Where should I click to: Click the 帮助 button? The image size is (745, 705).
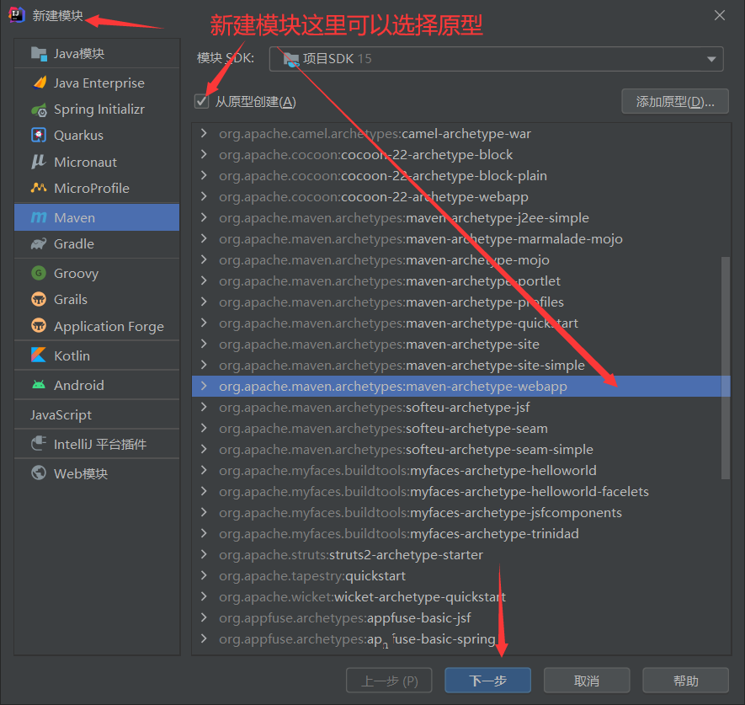click(x=685, y=681)
